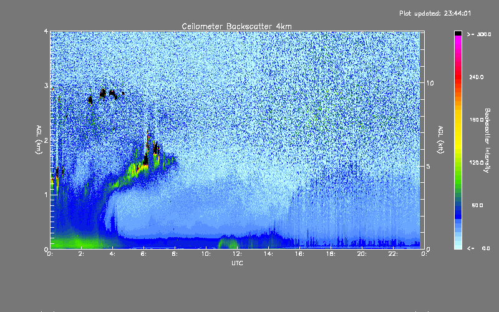Click the colorbar value '60.0'

(477, 205)
